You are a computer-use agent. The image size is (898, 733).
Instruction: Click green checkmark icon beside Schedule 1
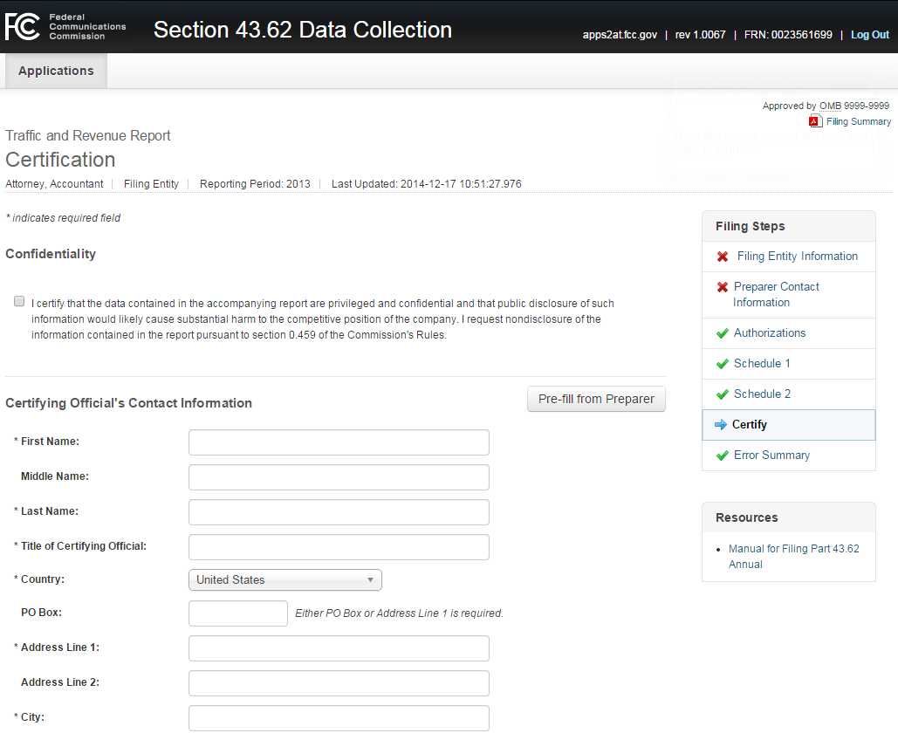click(722, 364)
